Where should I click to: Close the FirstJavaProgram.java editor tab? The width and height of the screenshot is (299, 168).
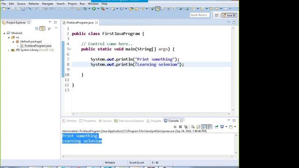pos(97,23)
